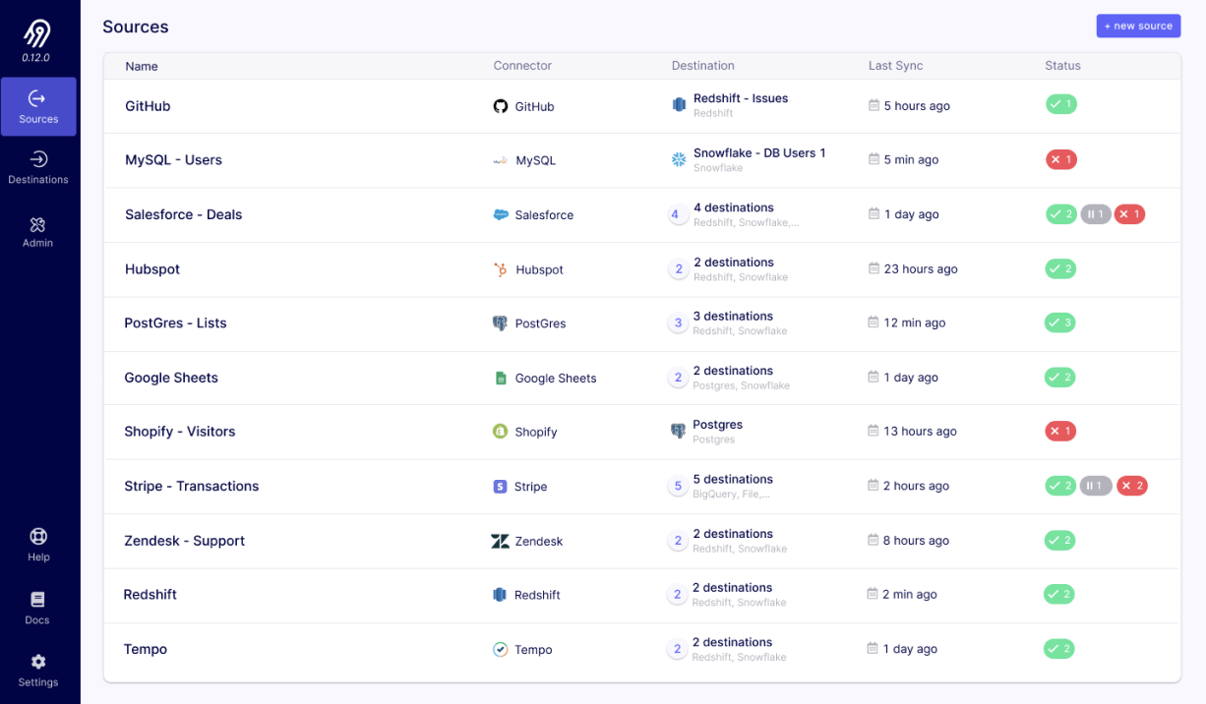The width and height of the screenshot is (1206, 704).
Task: Click the red error badge on MySQL - Users row
Action: pyautogui.click(x=1061, y=159)
